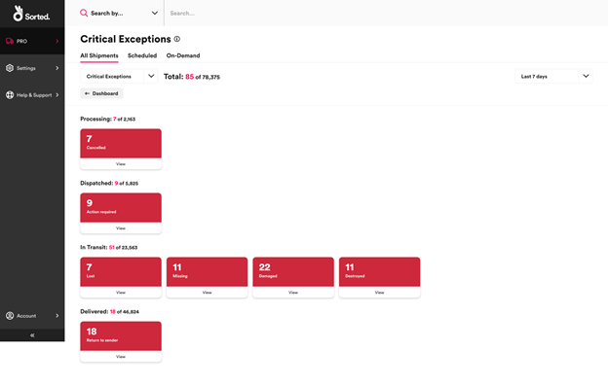Click the Account user icon
This screenshot has width=608, height=385.
10,316
